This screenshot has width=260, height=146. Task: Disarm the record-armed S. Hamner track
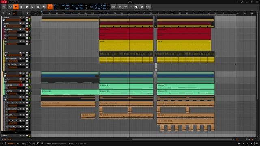point(21,85)
